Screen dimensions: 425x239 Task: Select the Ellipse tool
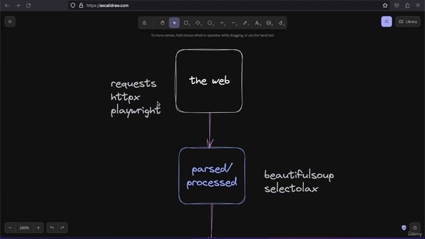click(210, 23)
